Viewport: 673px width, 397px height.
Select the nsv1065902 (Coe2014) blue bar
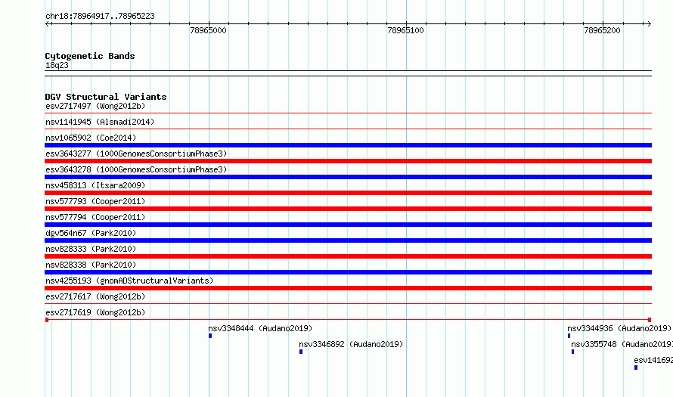pyautogui.click(x=348, y=145)
